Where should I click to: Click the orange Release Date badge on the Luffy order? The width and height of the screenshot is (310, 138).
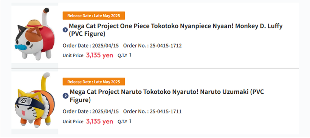coord(94,16)
